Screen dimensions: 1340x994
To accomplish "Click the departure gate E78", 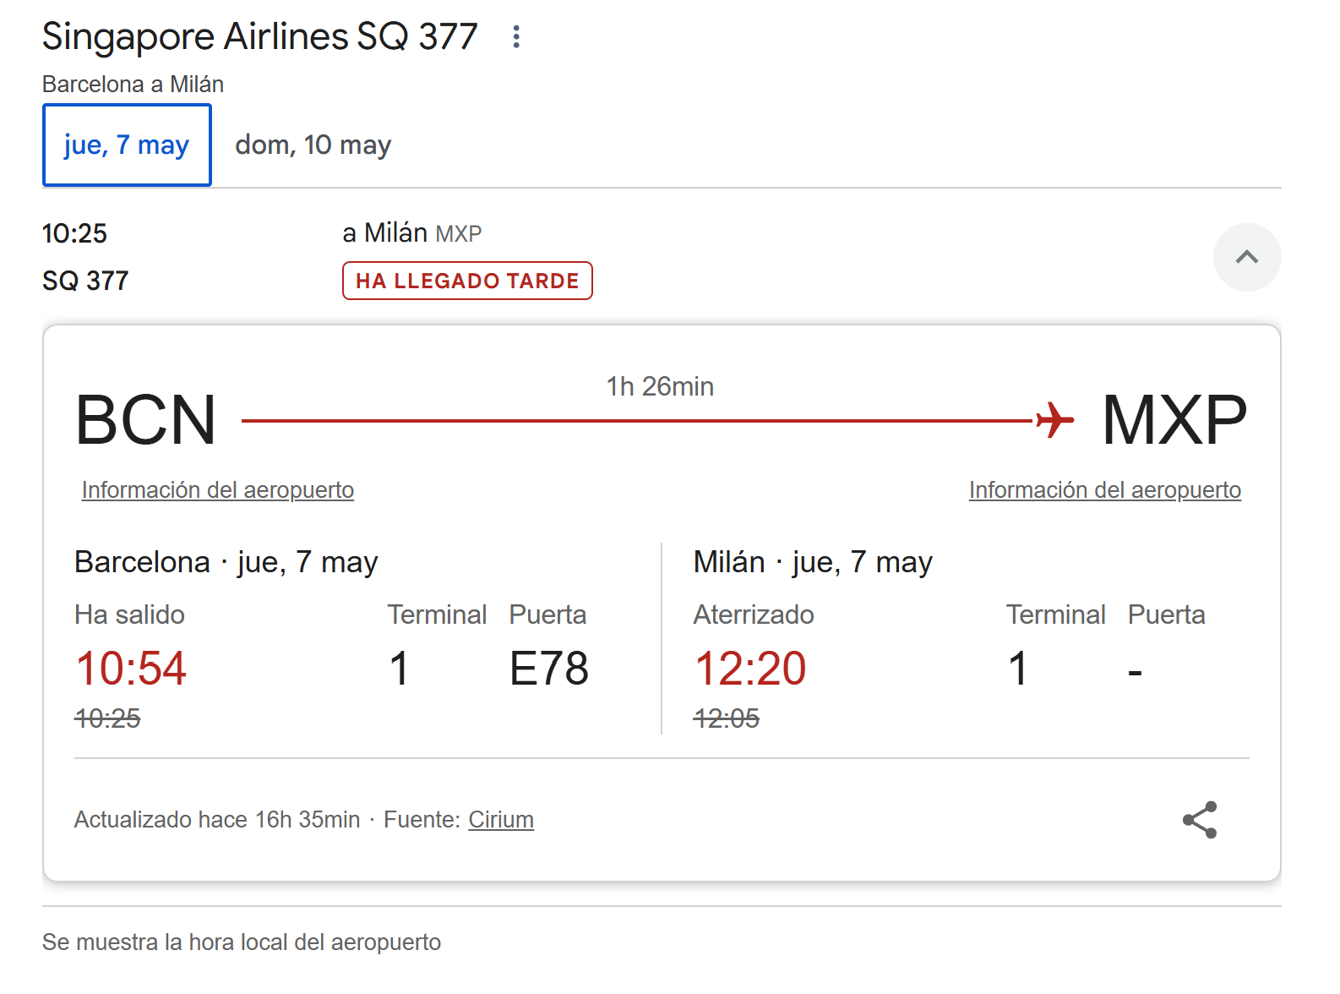I will (549, 669).
